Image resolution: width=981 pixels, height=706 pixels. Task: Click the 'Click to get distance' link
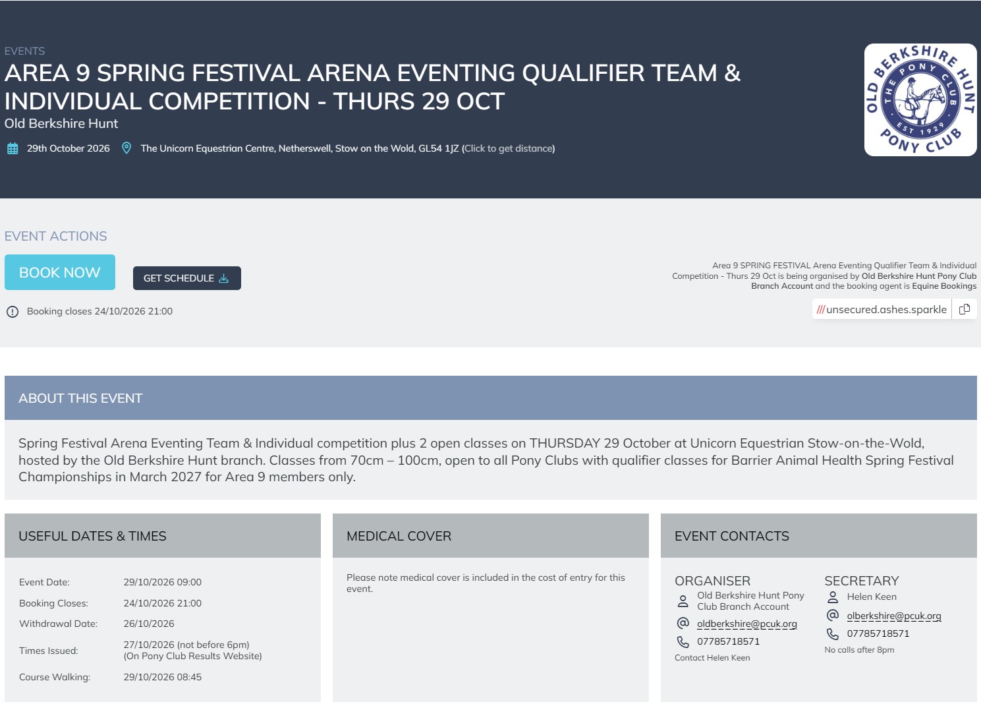(509, 148)
